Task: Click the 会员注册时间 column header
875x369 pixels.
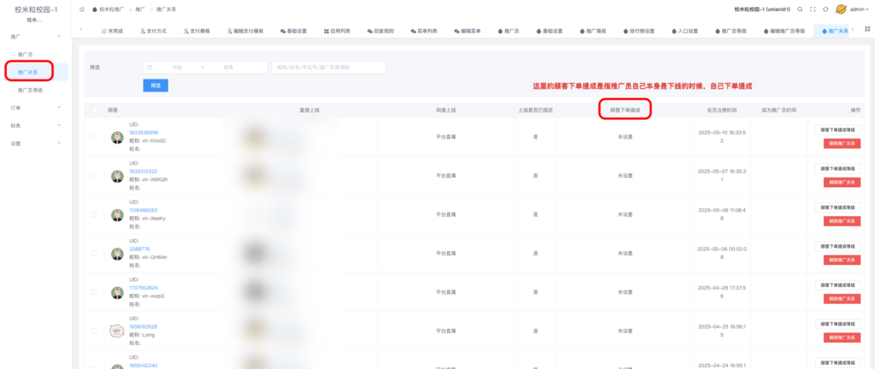Action: (x=721, y=110)
